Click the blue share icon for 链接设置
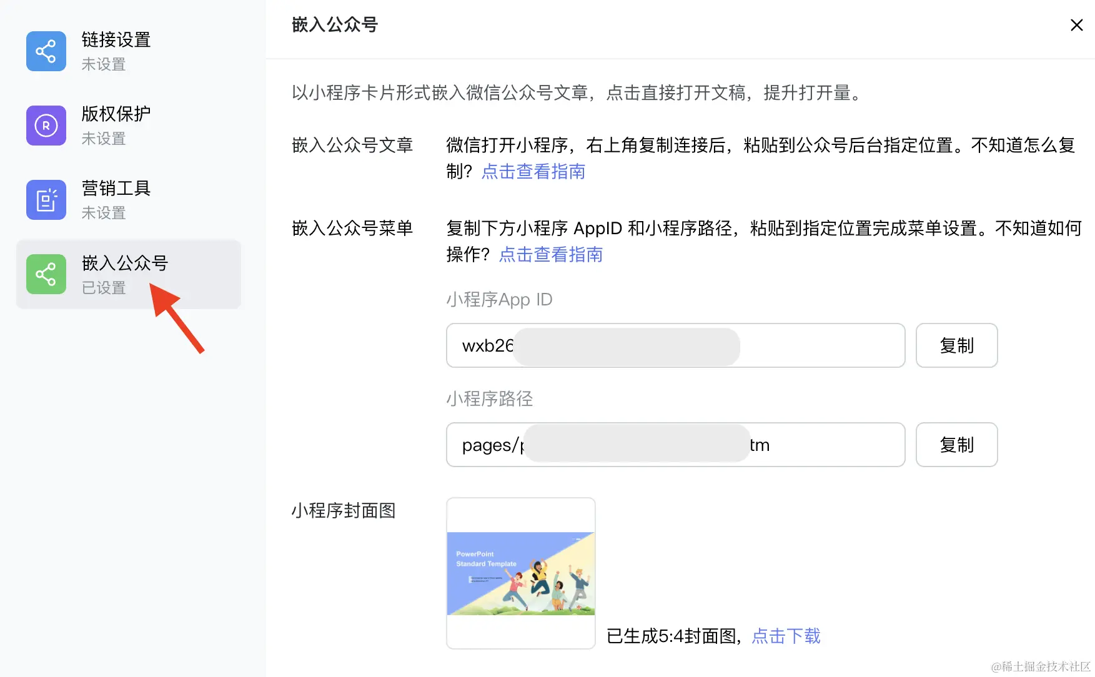The width and height of the screenshot is (1095, 677). 46,51
